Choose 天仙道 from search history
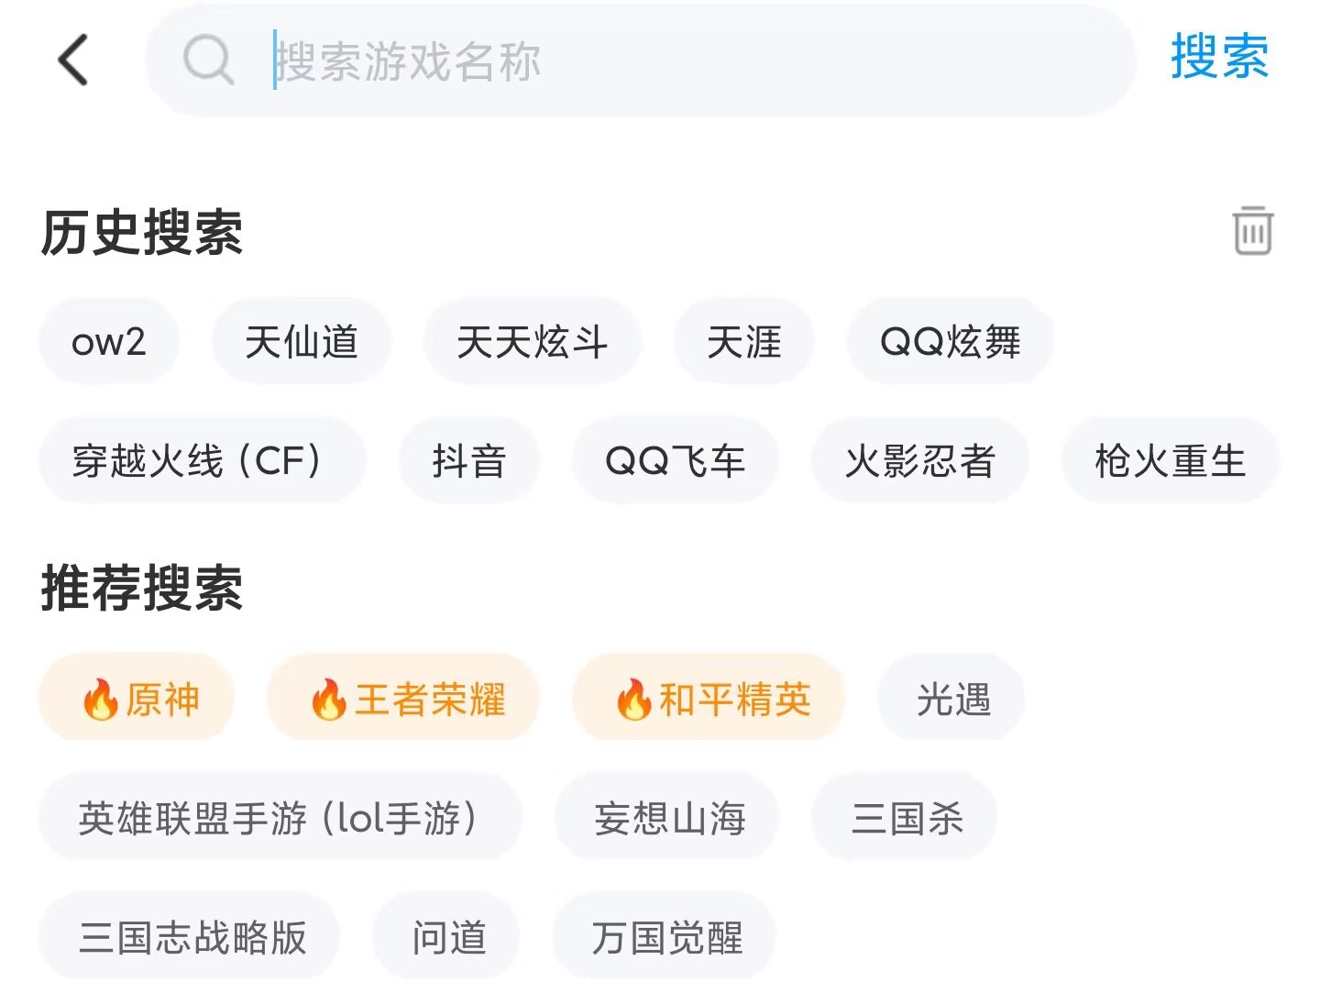 [x=302, y=342]
